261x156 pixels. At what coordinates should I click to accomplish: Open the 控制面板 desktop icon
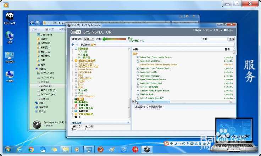[10, 57]
